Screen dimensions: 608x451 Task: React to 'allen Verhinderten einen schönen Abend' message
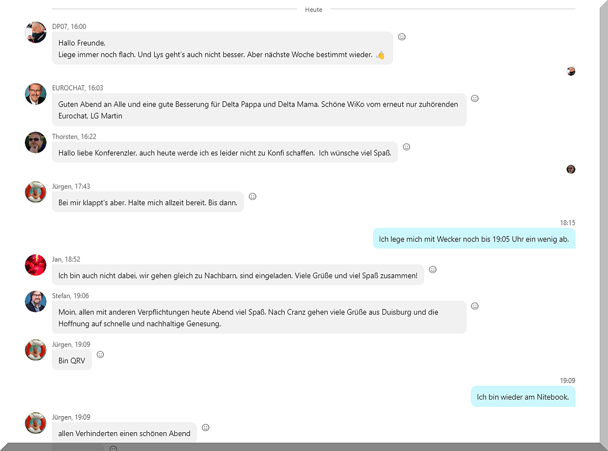coord(206,428)
